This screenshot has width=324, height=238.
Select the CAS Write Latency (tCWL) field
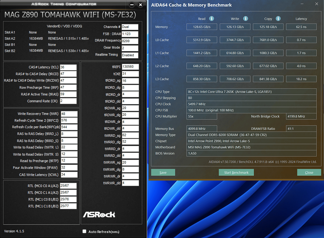69,175
